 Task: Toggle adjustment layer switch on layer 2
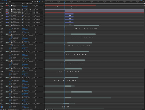point(30,10)
